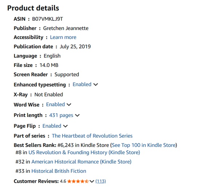
Task: Expand the Print length chevron
Action: click(x=77, y=115)
